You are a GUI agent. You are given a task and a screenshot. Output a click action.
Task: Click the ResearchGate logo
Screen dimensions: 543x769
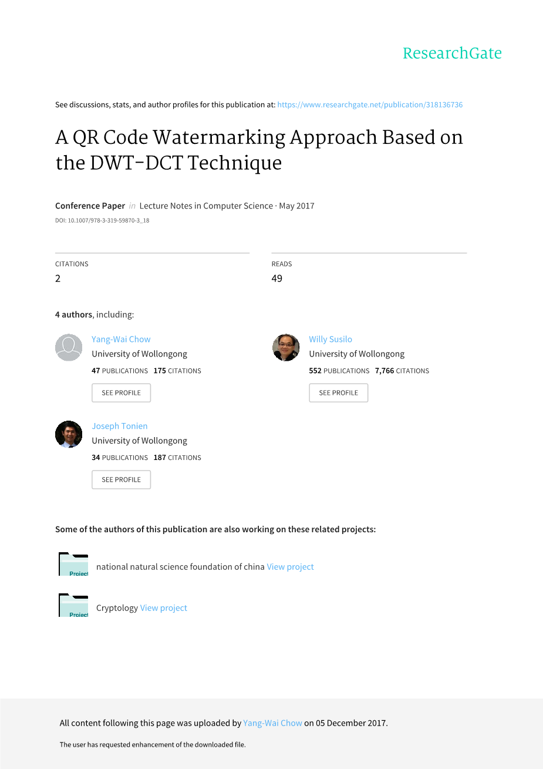click(x=452, y=53)
